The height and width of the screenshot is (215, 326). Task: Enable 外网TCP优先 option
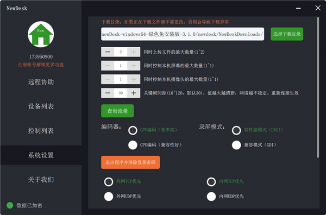(109, 181)
